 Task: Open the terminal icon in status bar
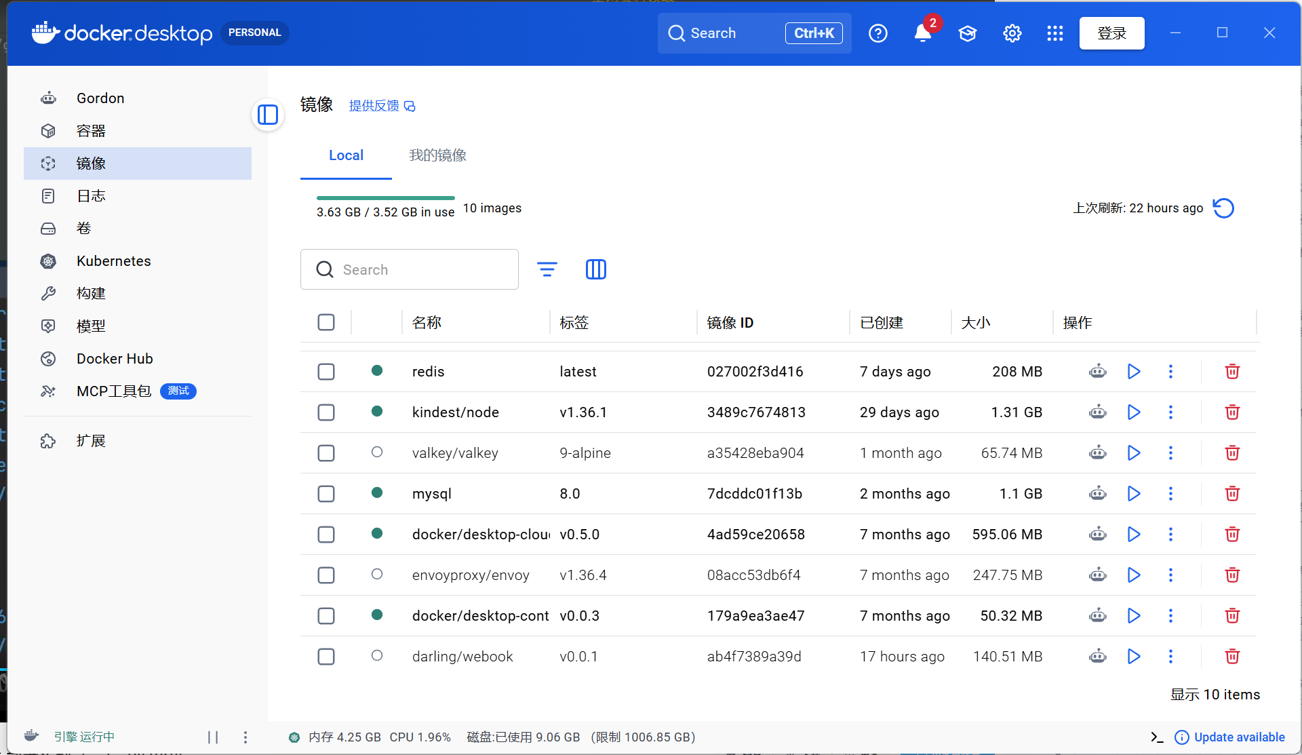click(1157, 737)
